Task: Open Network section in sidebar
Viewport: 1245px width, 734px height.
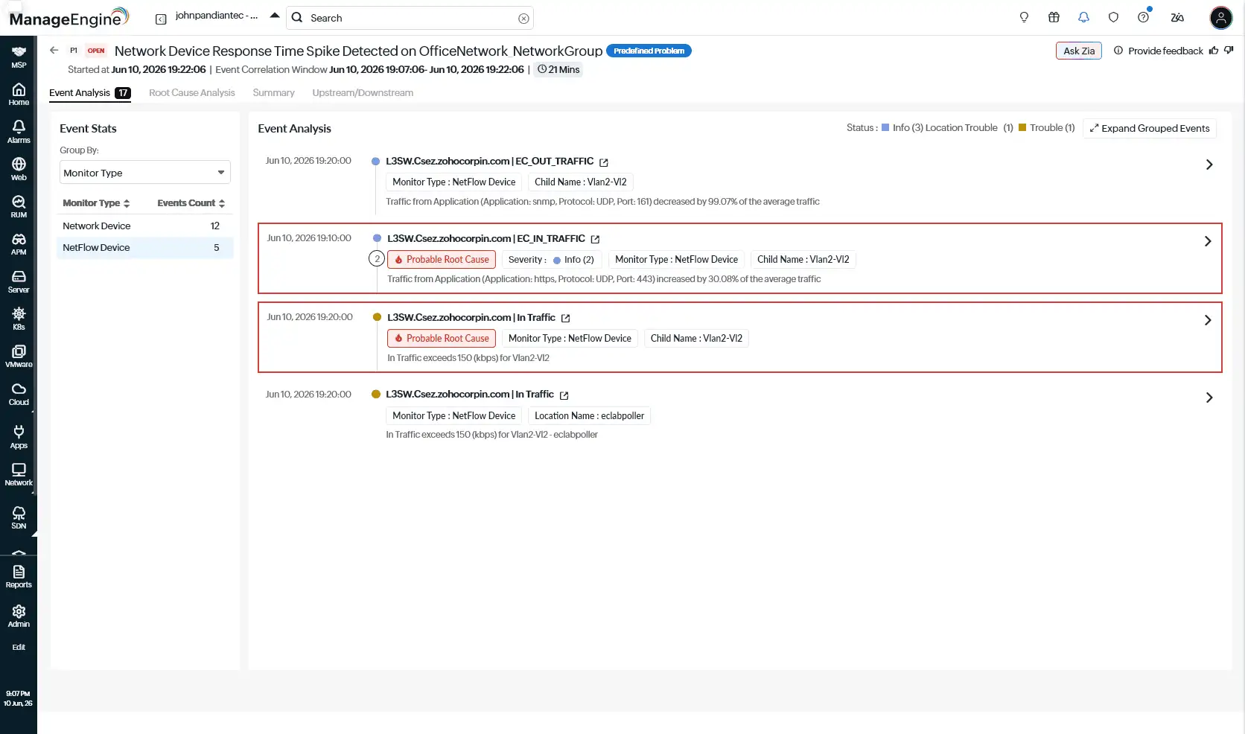Action: (19, 474)
